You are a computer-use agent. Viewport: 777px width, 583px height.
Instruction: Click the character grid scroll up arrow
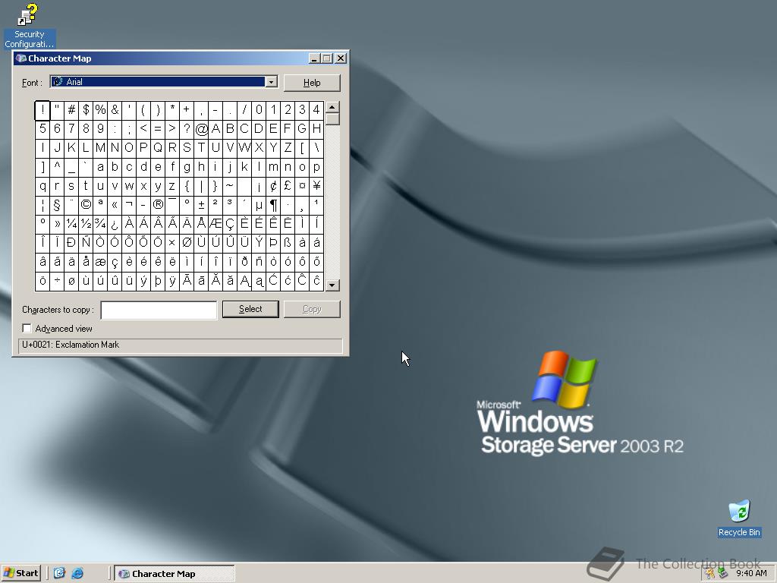click(x=332, y=107)
